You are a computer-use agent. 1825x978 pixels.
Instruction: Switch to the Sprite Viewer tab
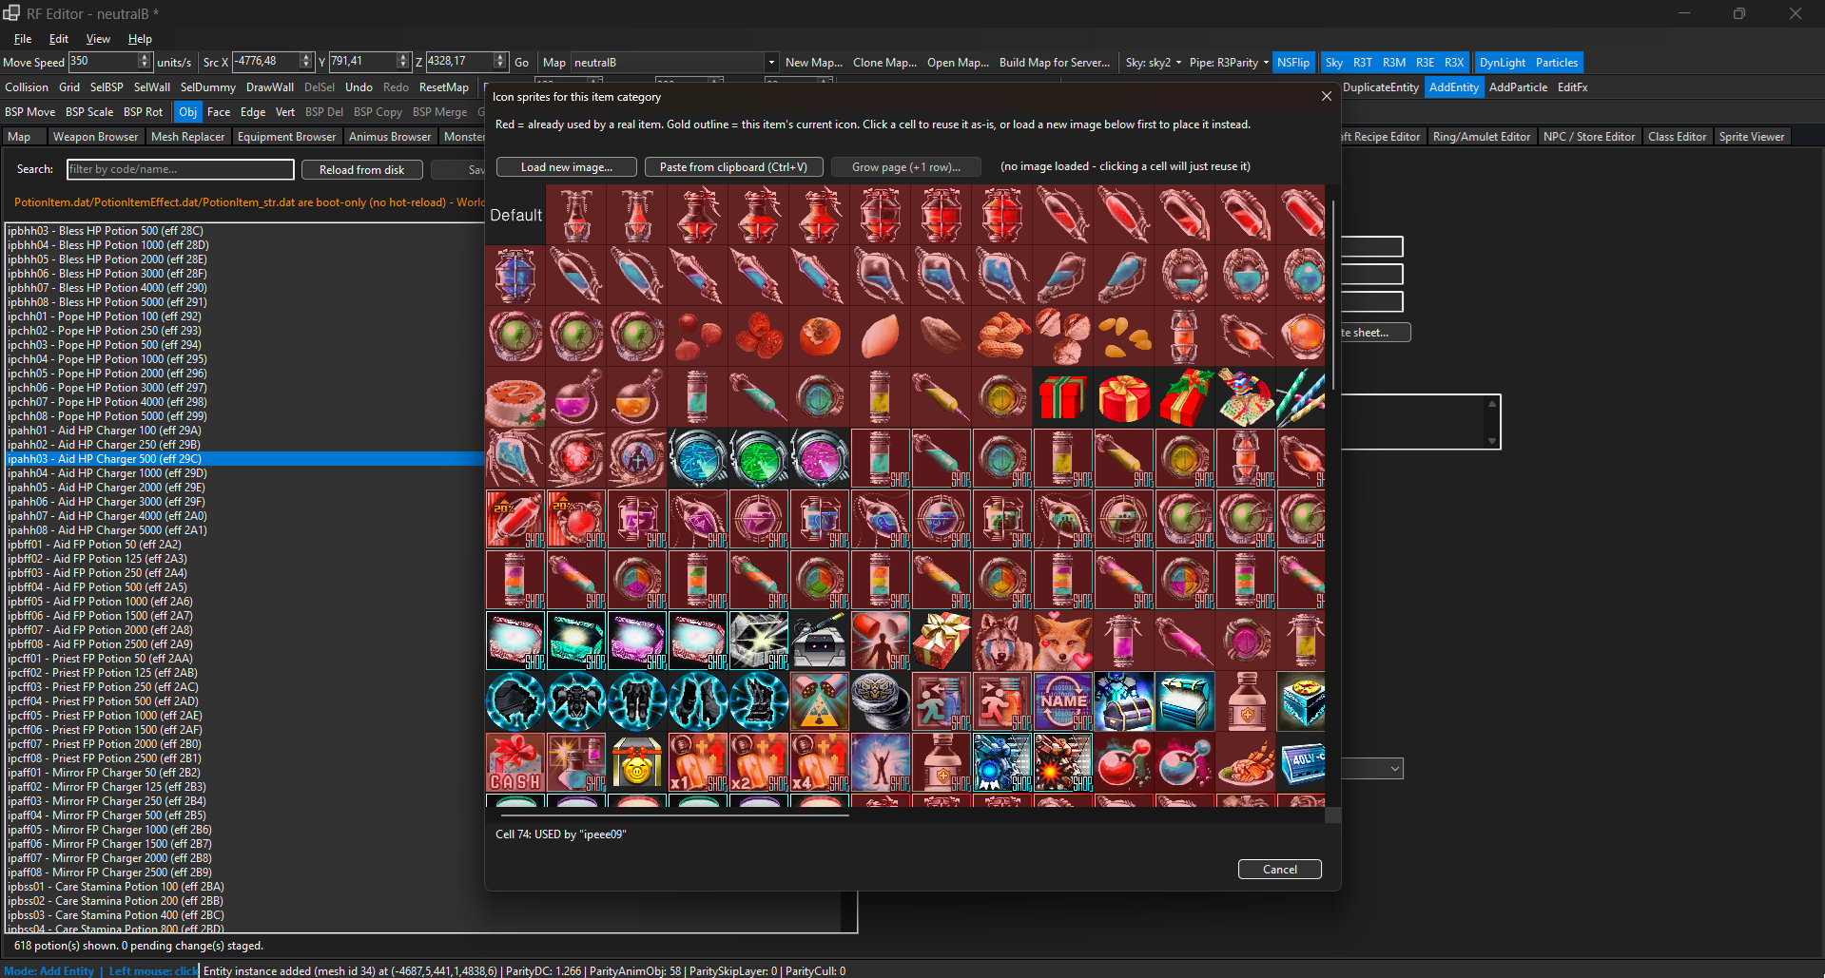[x=1752, y=137]
